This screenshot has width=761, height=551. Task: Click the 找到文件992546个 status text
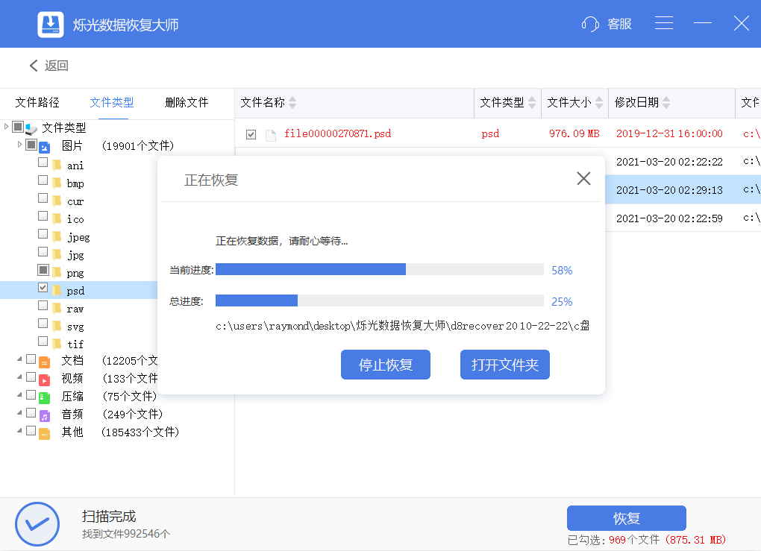[x=126, y=534]
